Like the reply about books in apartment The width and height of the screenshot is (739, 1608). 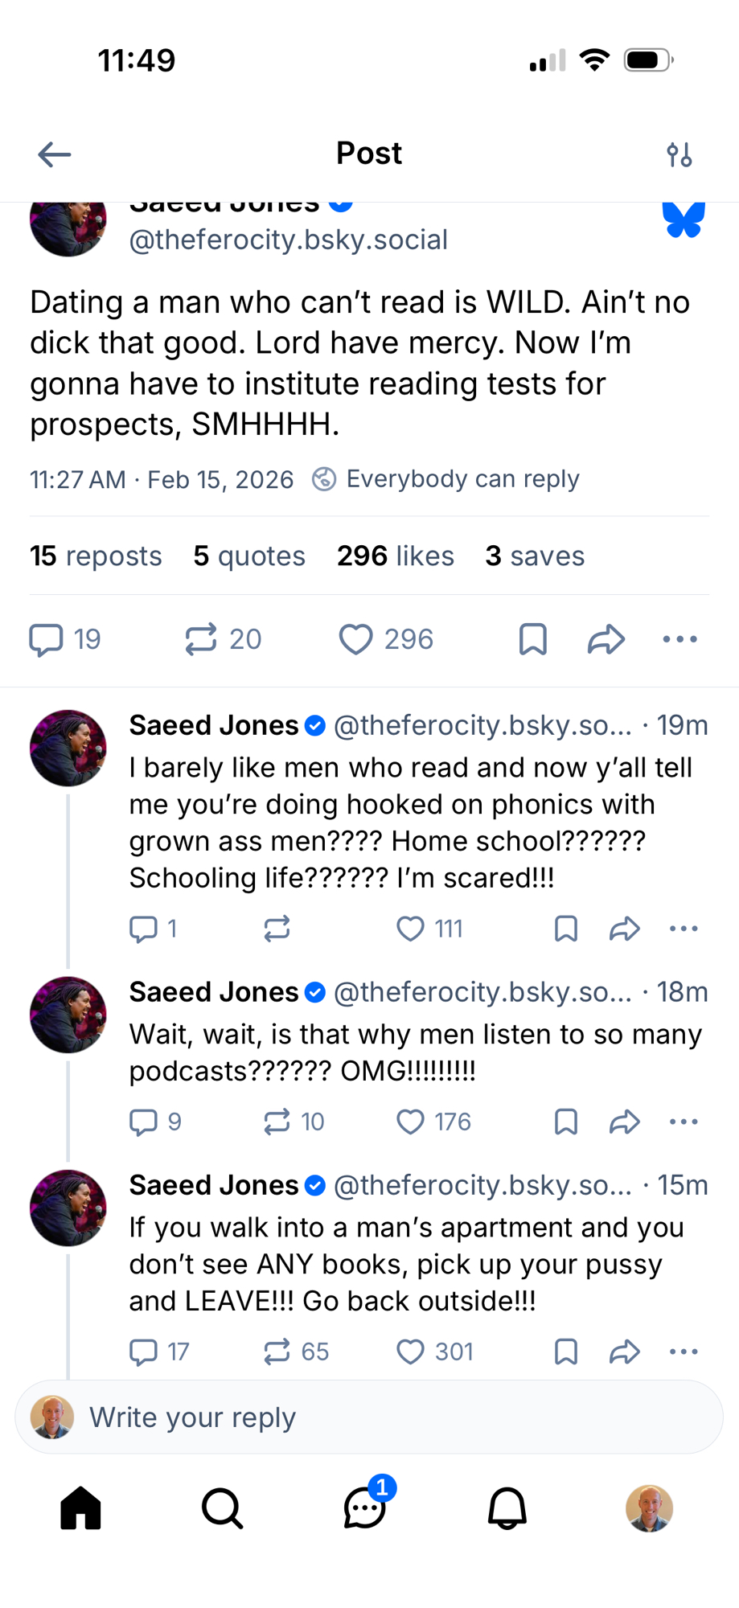coord(411,1352)
